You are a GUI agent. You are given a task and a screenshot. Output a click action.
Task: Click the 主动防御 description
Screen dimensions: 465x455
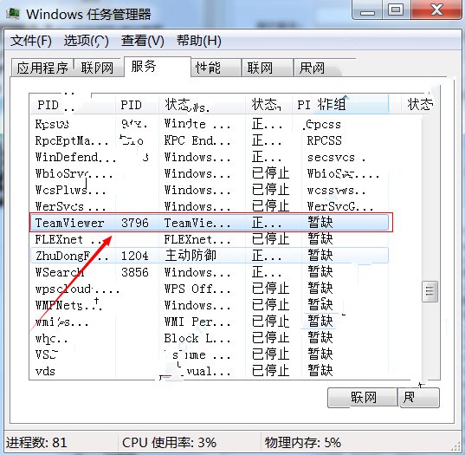point(191,256)
